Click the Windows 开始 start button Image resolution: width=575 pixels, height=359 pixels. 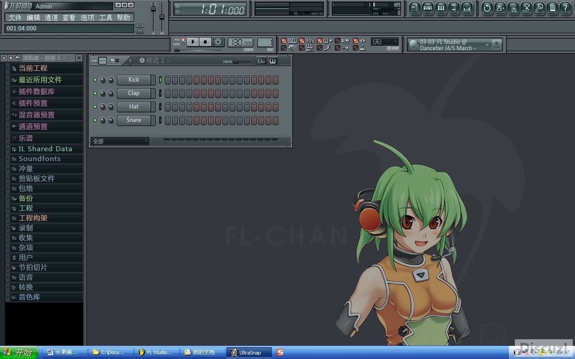pos(19,353)
